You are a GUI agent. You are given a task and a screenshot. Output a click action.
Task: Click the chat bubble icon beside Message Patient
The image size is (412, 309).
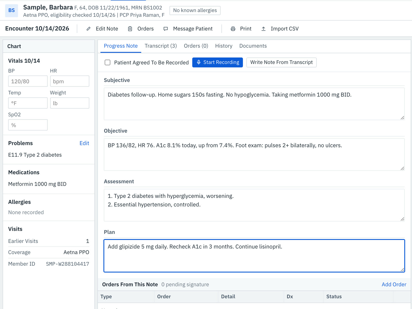(166, 29)
